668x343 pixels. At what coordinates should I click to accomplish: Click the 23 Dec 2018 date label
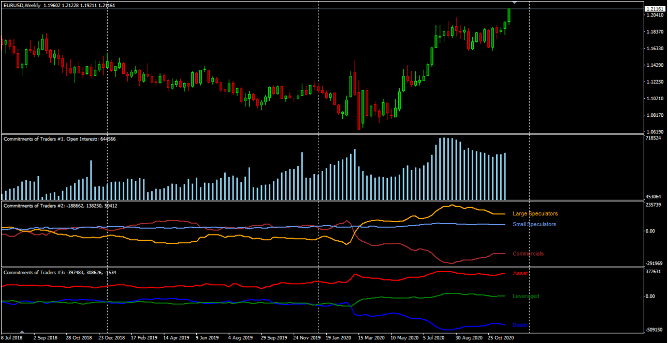click(111, 338)
